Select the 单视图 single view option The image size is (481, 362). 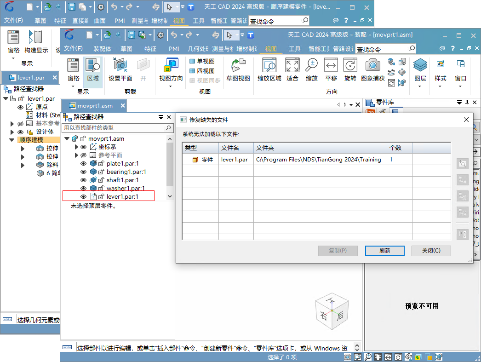pyautogui.click(x=202, y=61)
